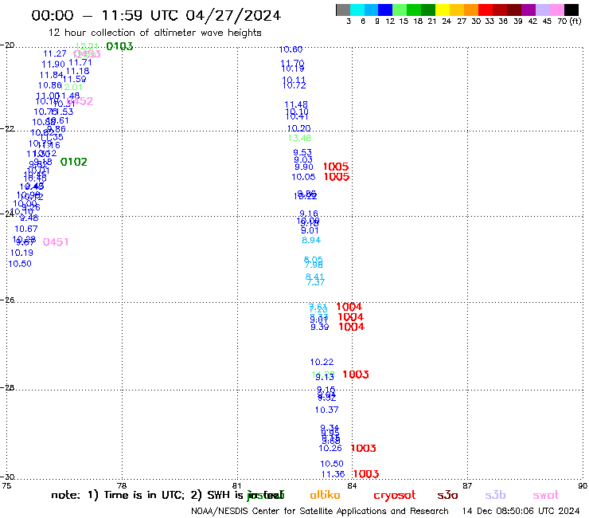
Task: Click the latitude axis label '-28'
Action: (x=7, y=387)
